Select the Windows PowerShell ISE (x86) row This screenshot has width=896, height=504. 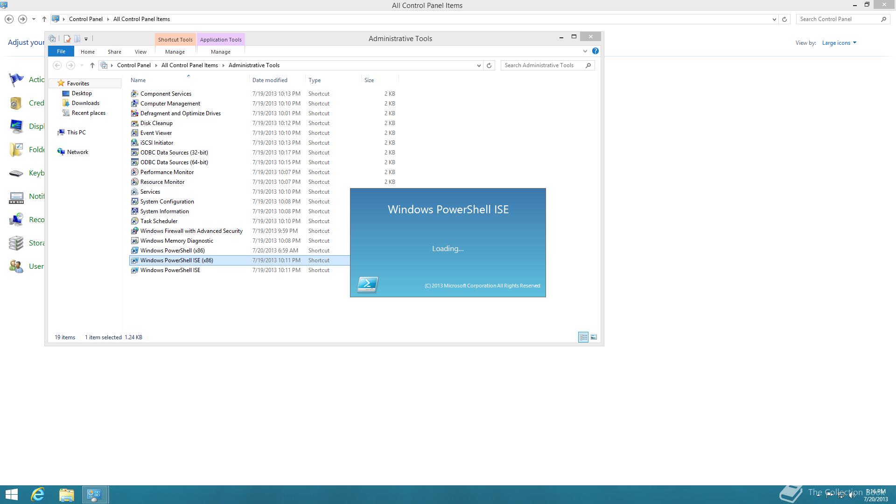click(x=239, y=260)
